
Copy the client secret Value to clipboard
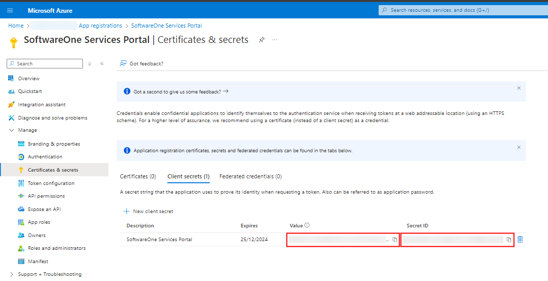(x=394, y=240)
